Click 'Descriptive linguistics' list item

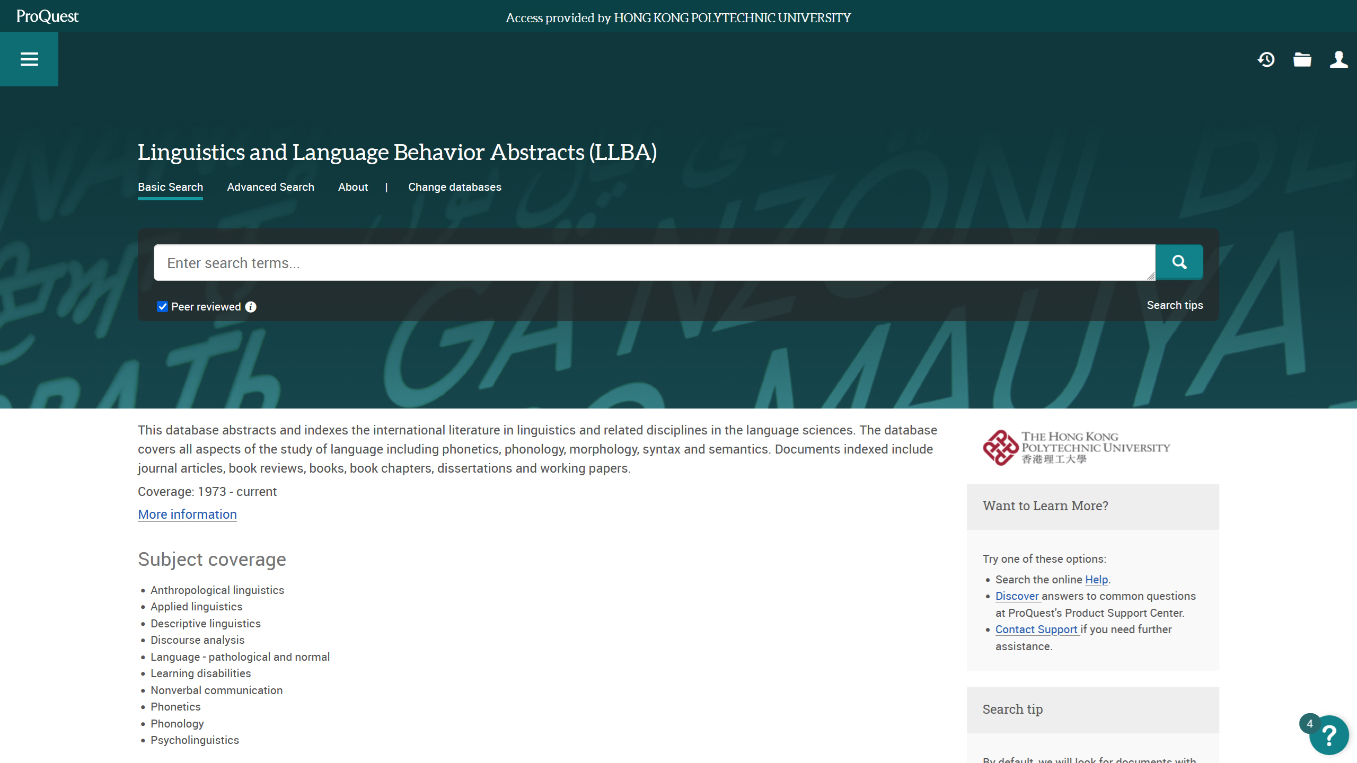click(x=206, y=624)
